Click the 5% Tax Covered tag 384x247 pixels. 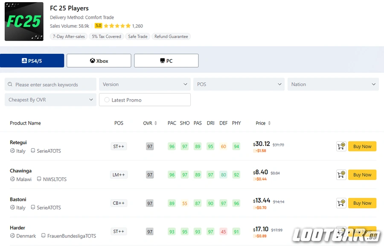click(x=107, y=37)
